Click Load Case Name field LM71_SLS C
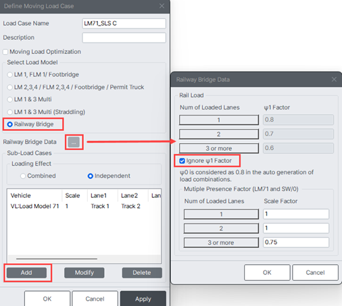The image size is (342, 306). [124, 24]
